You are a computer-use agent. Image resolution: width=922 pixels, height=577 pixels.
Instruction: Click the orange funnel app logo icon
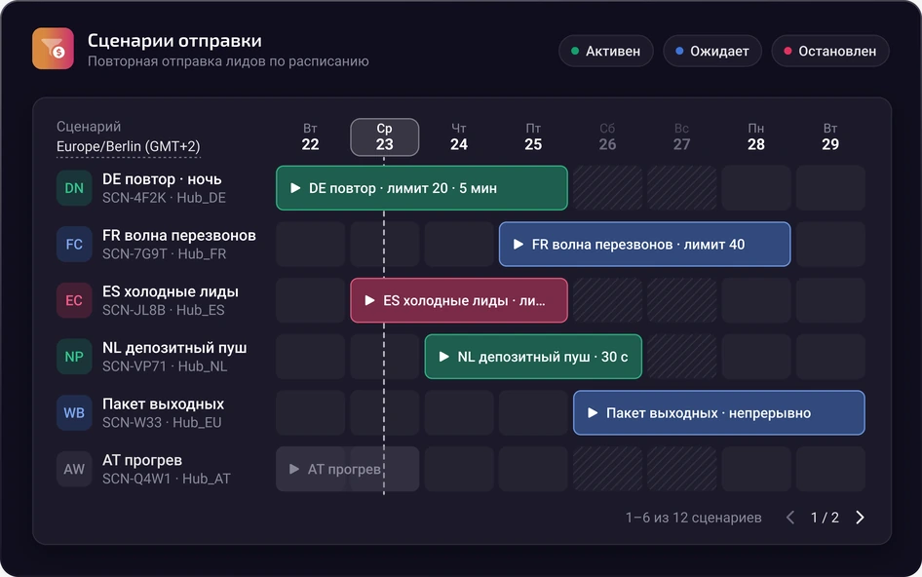53,49
